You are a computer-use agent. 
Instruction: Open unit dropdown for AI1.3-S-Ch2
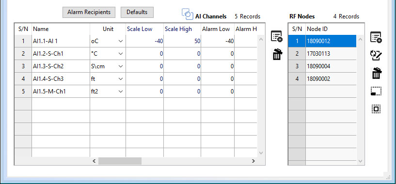point(121,66)
